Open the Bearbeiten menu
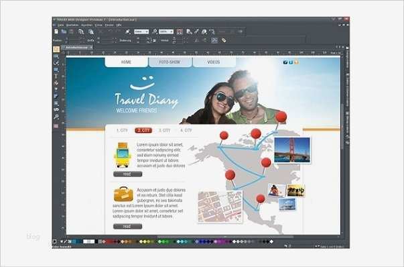404x267 pixels. coord(72,25)
